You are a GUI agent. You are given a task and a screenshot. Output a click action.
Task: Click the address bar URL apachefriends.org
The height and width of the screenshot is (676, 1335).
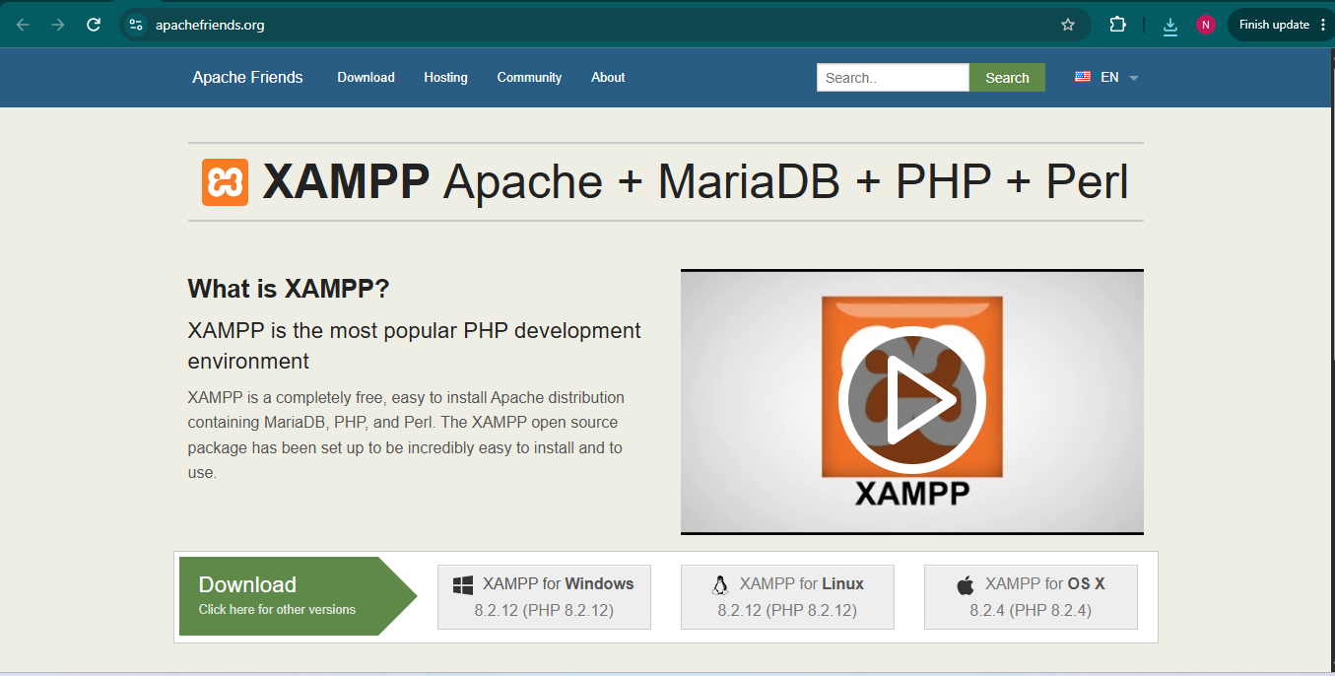point(210,25)
